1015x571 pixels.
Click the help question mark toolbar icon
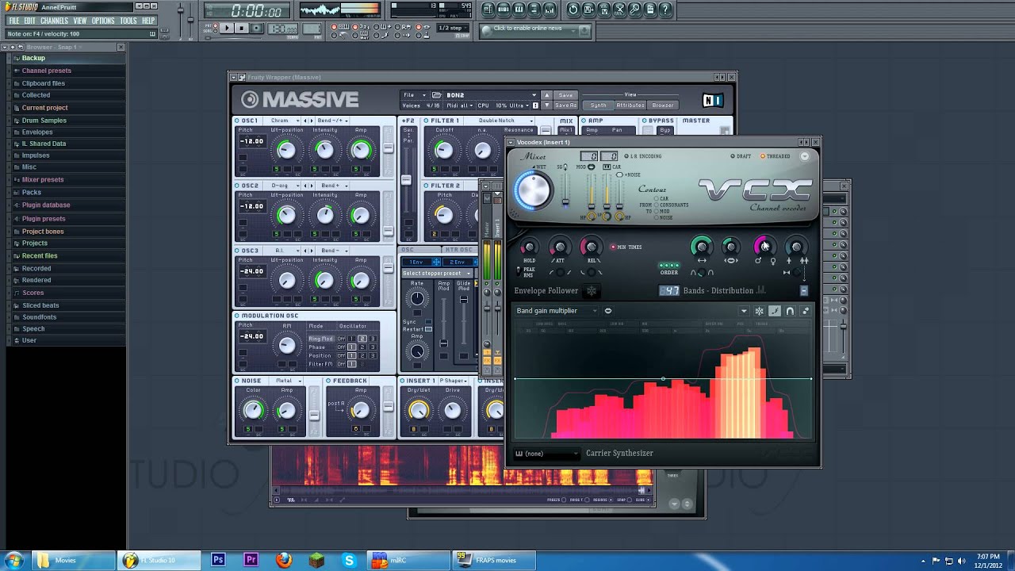pos(665,10)
